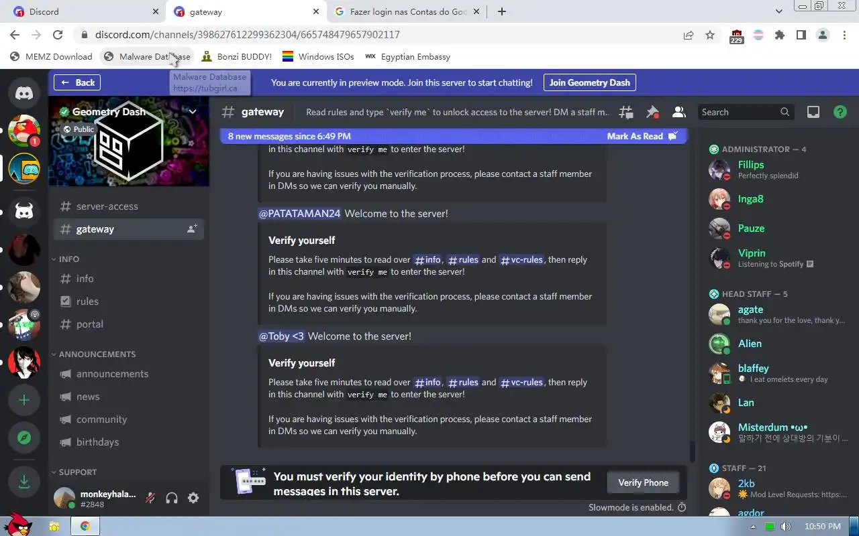
Task: Open the Threads icon in channel header
Action: coord(626,112)
